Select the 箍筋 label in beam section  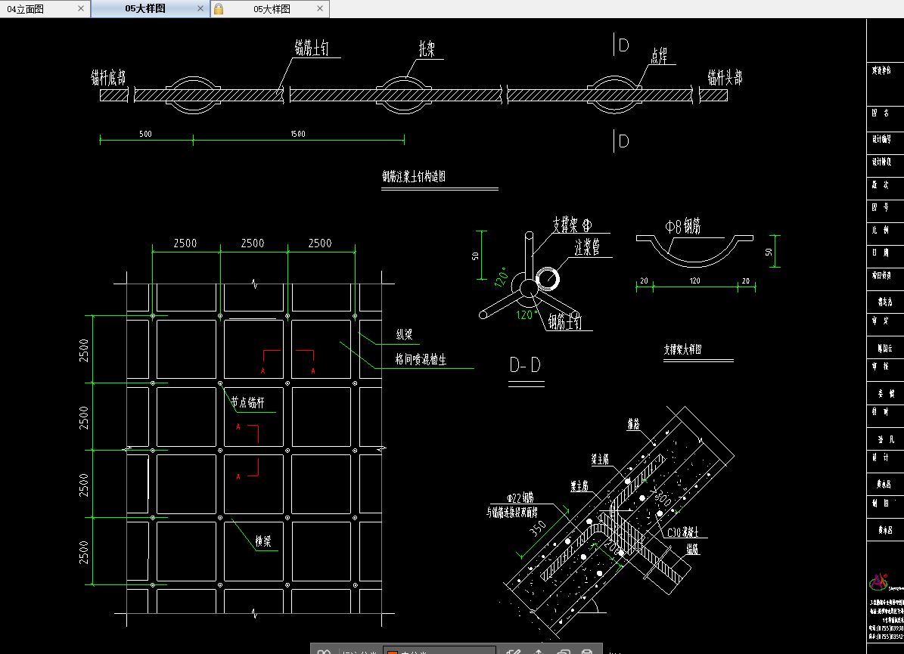pyautogui.click(x=634, y=425)
